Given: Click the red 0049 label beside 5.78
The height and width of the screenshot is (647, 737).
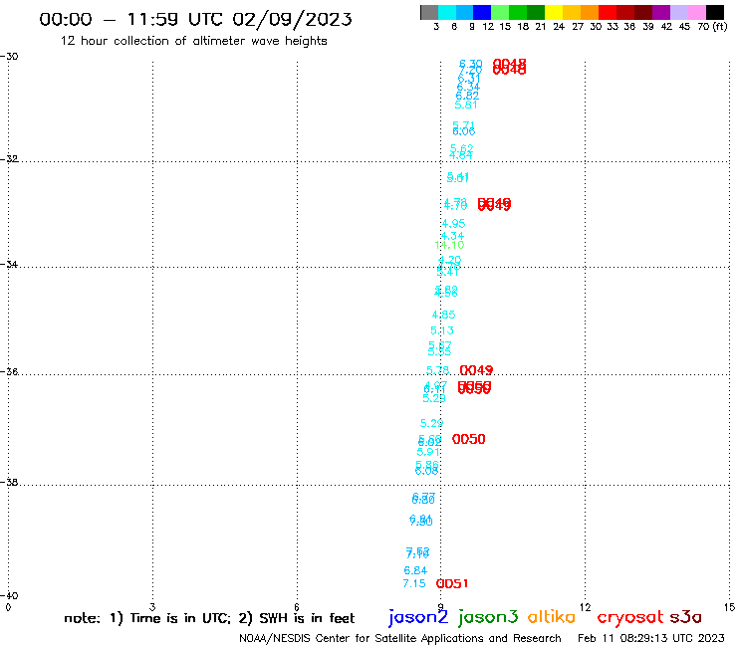Looking at the screenshot, I should (x=476, y=370).
